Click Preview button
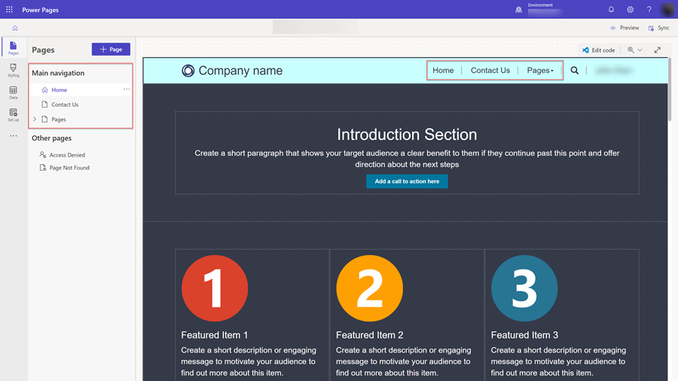 point(625,28)
